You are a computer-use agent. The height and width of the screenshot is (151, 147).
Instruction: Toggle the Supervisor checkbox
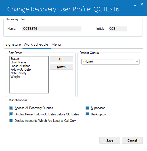point(87,108)
